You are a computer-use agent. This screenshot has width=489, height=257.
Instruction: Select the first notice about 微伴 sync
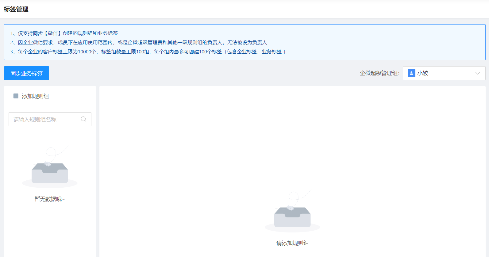[64, 33]
